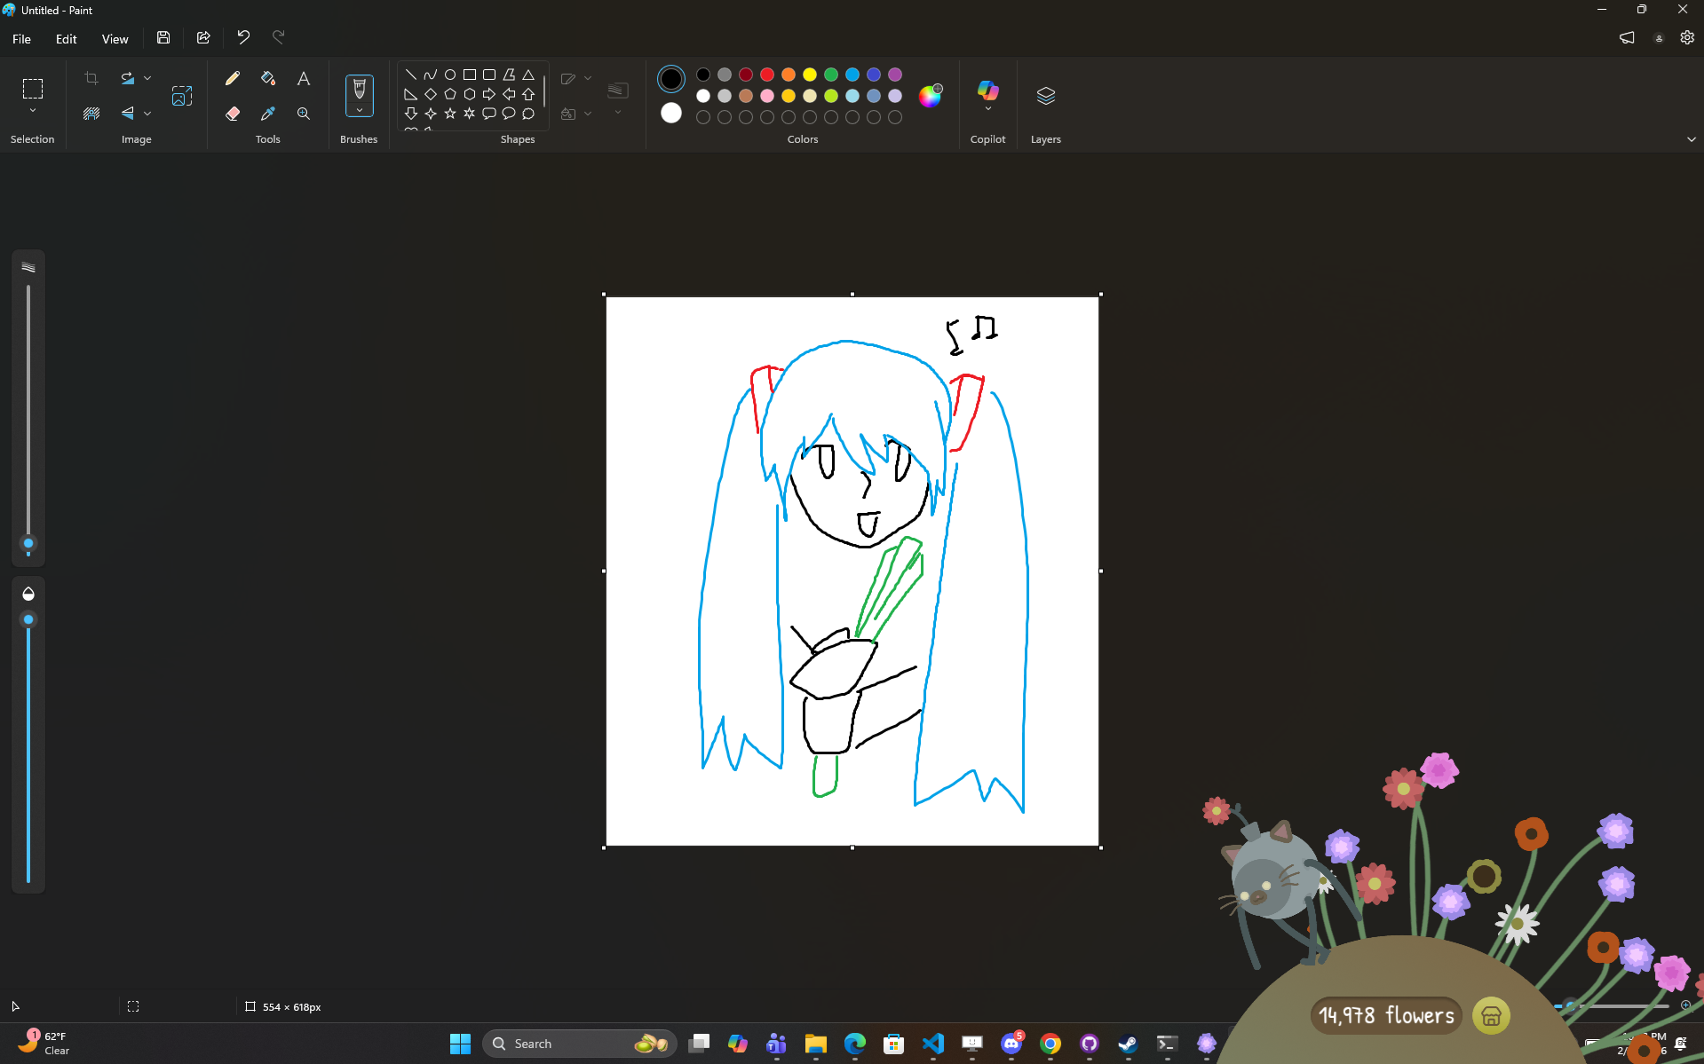Select the Magnifier tool
This screenshot has width=1704, height=1064.
(304, 114)
